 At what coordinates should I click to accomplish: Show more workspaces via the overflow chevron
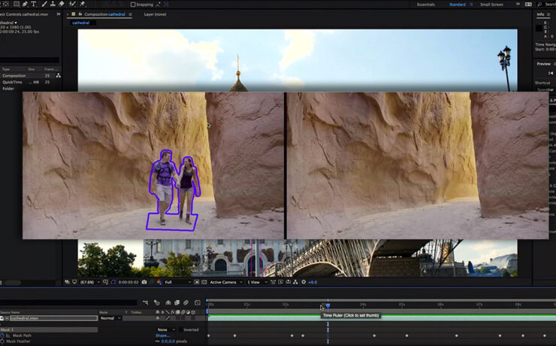(518, 5)
